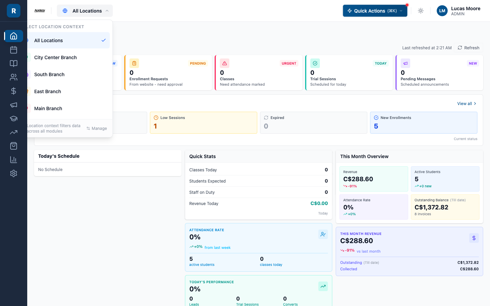The width and height of the screenshot is (490, 306).
Task: Open the shopping bag icon in sidebar
Action: tap(14, 146)
